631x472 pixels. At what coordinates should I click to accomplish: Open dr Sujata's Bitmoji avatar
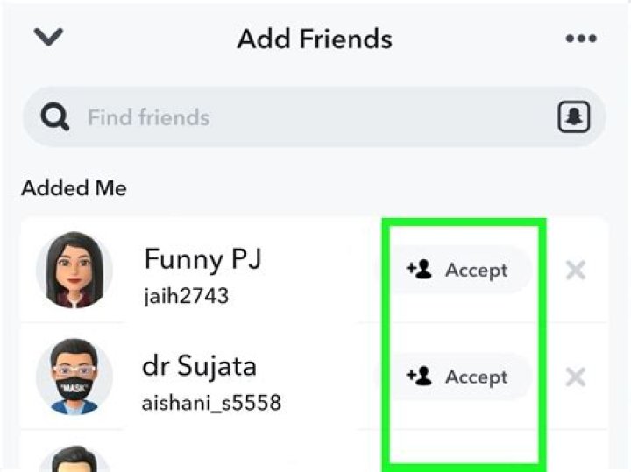point(74,377)
